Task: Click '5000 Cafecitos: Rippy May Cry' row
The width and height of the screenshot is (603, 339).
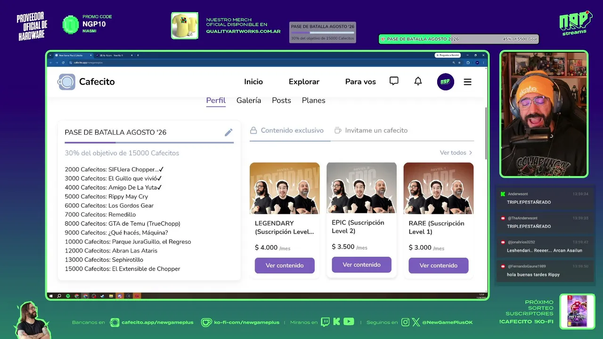Action: 106,196
